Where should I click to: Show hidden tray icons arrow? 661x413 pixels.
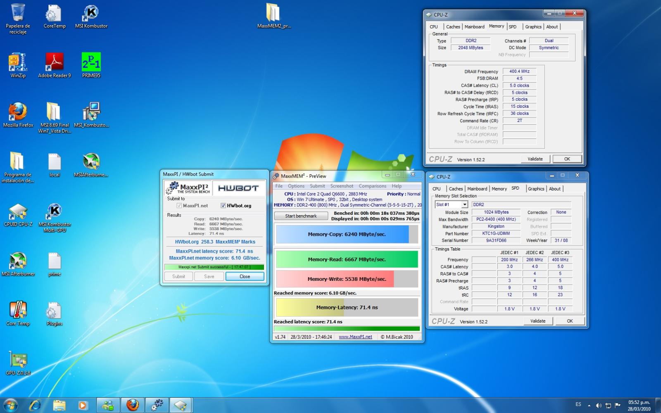click(x=589, y=406)
